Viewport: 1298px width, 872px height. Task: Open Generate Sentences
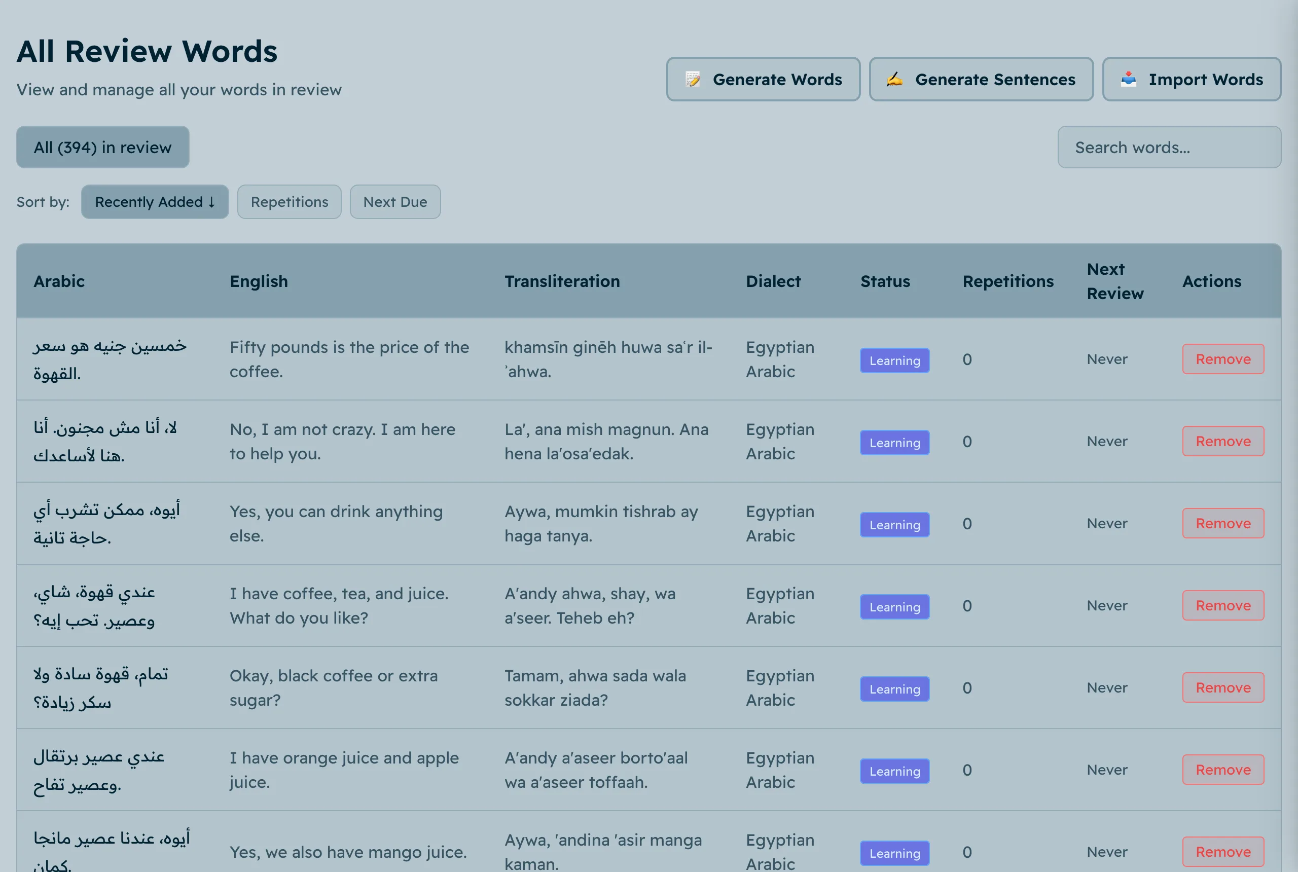point(981,79)
